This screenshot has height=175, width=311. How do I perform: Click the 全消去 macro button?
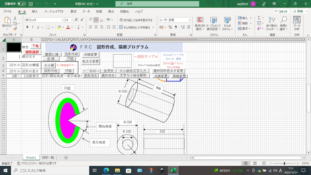click(109, 71)
